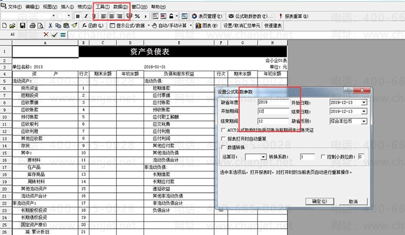Image resolution: width=405 pixels, height=235 pixels.
Task: Click the save (floppy disk) icon
Action: pos(22,26)
